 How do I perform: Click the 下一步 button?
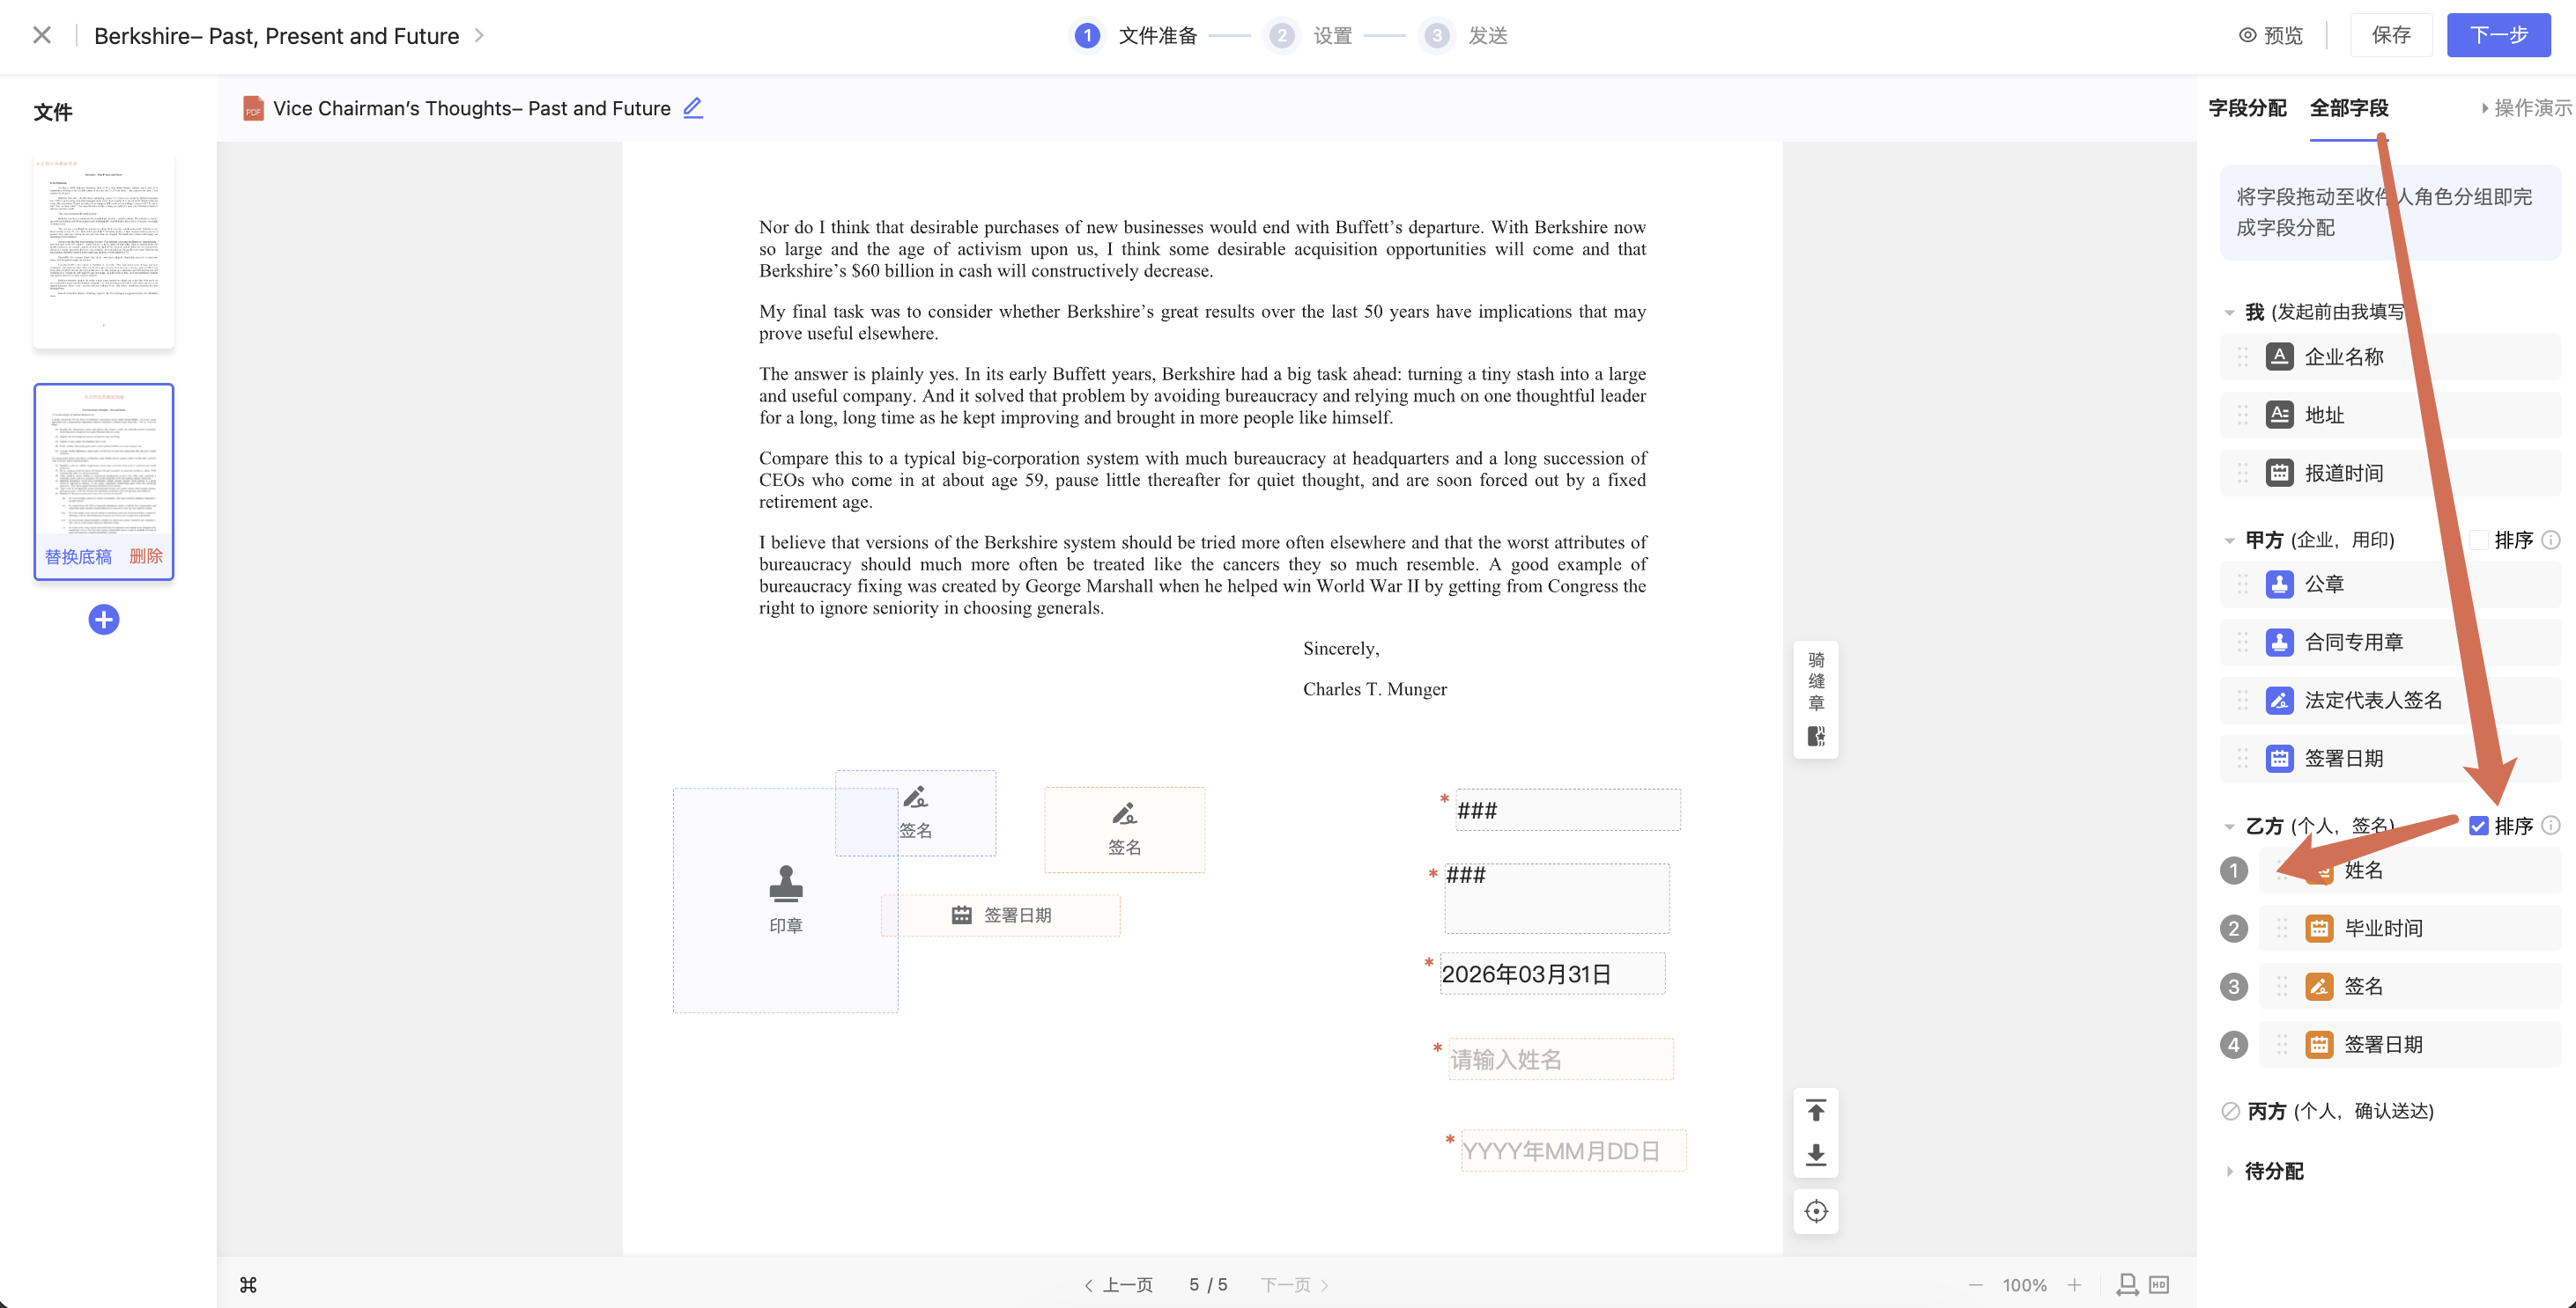[2497, 36]
